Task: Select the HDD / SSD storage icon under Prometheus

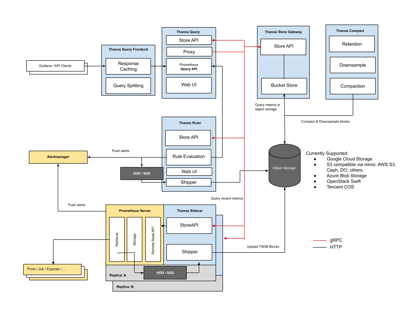Action: point(165,273)
